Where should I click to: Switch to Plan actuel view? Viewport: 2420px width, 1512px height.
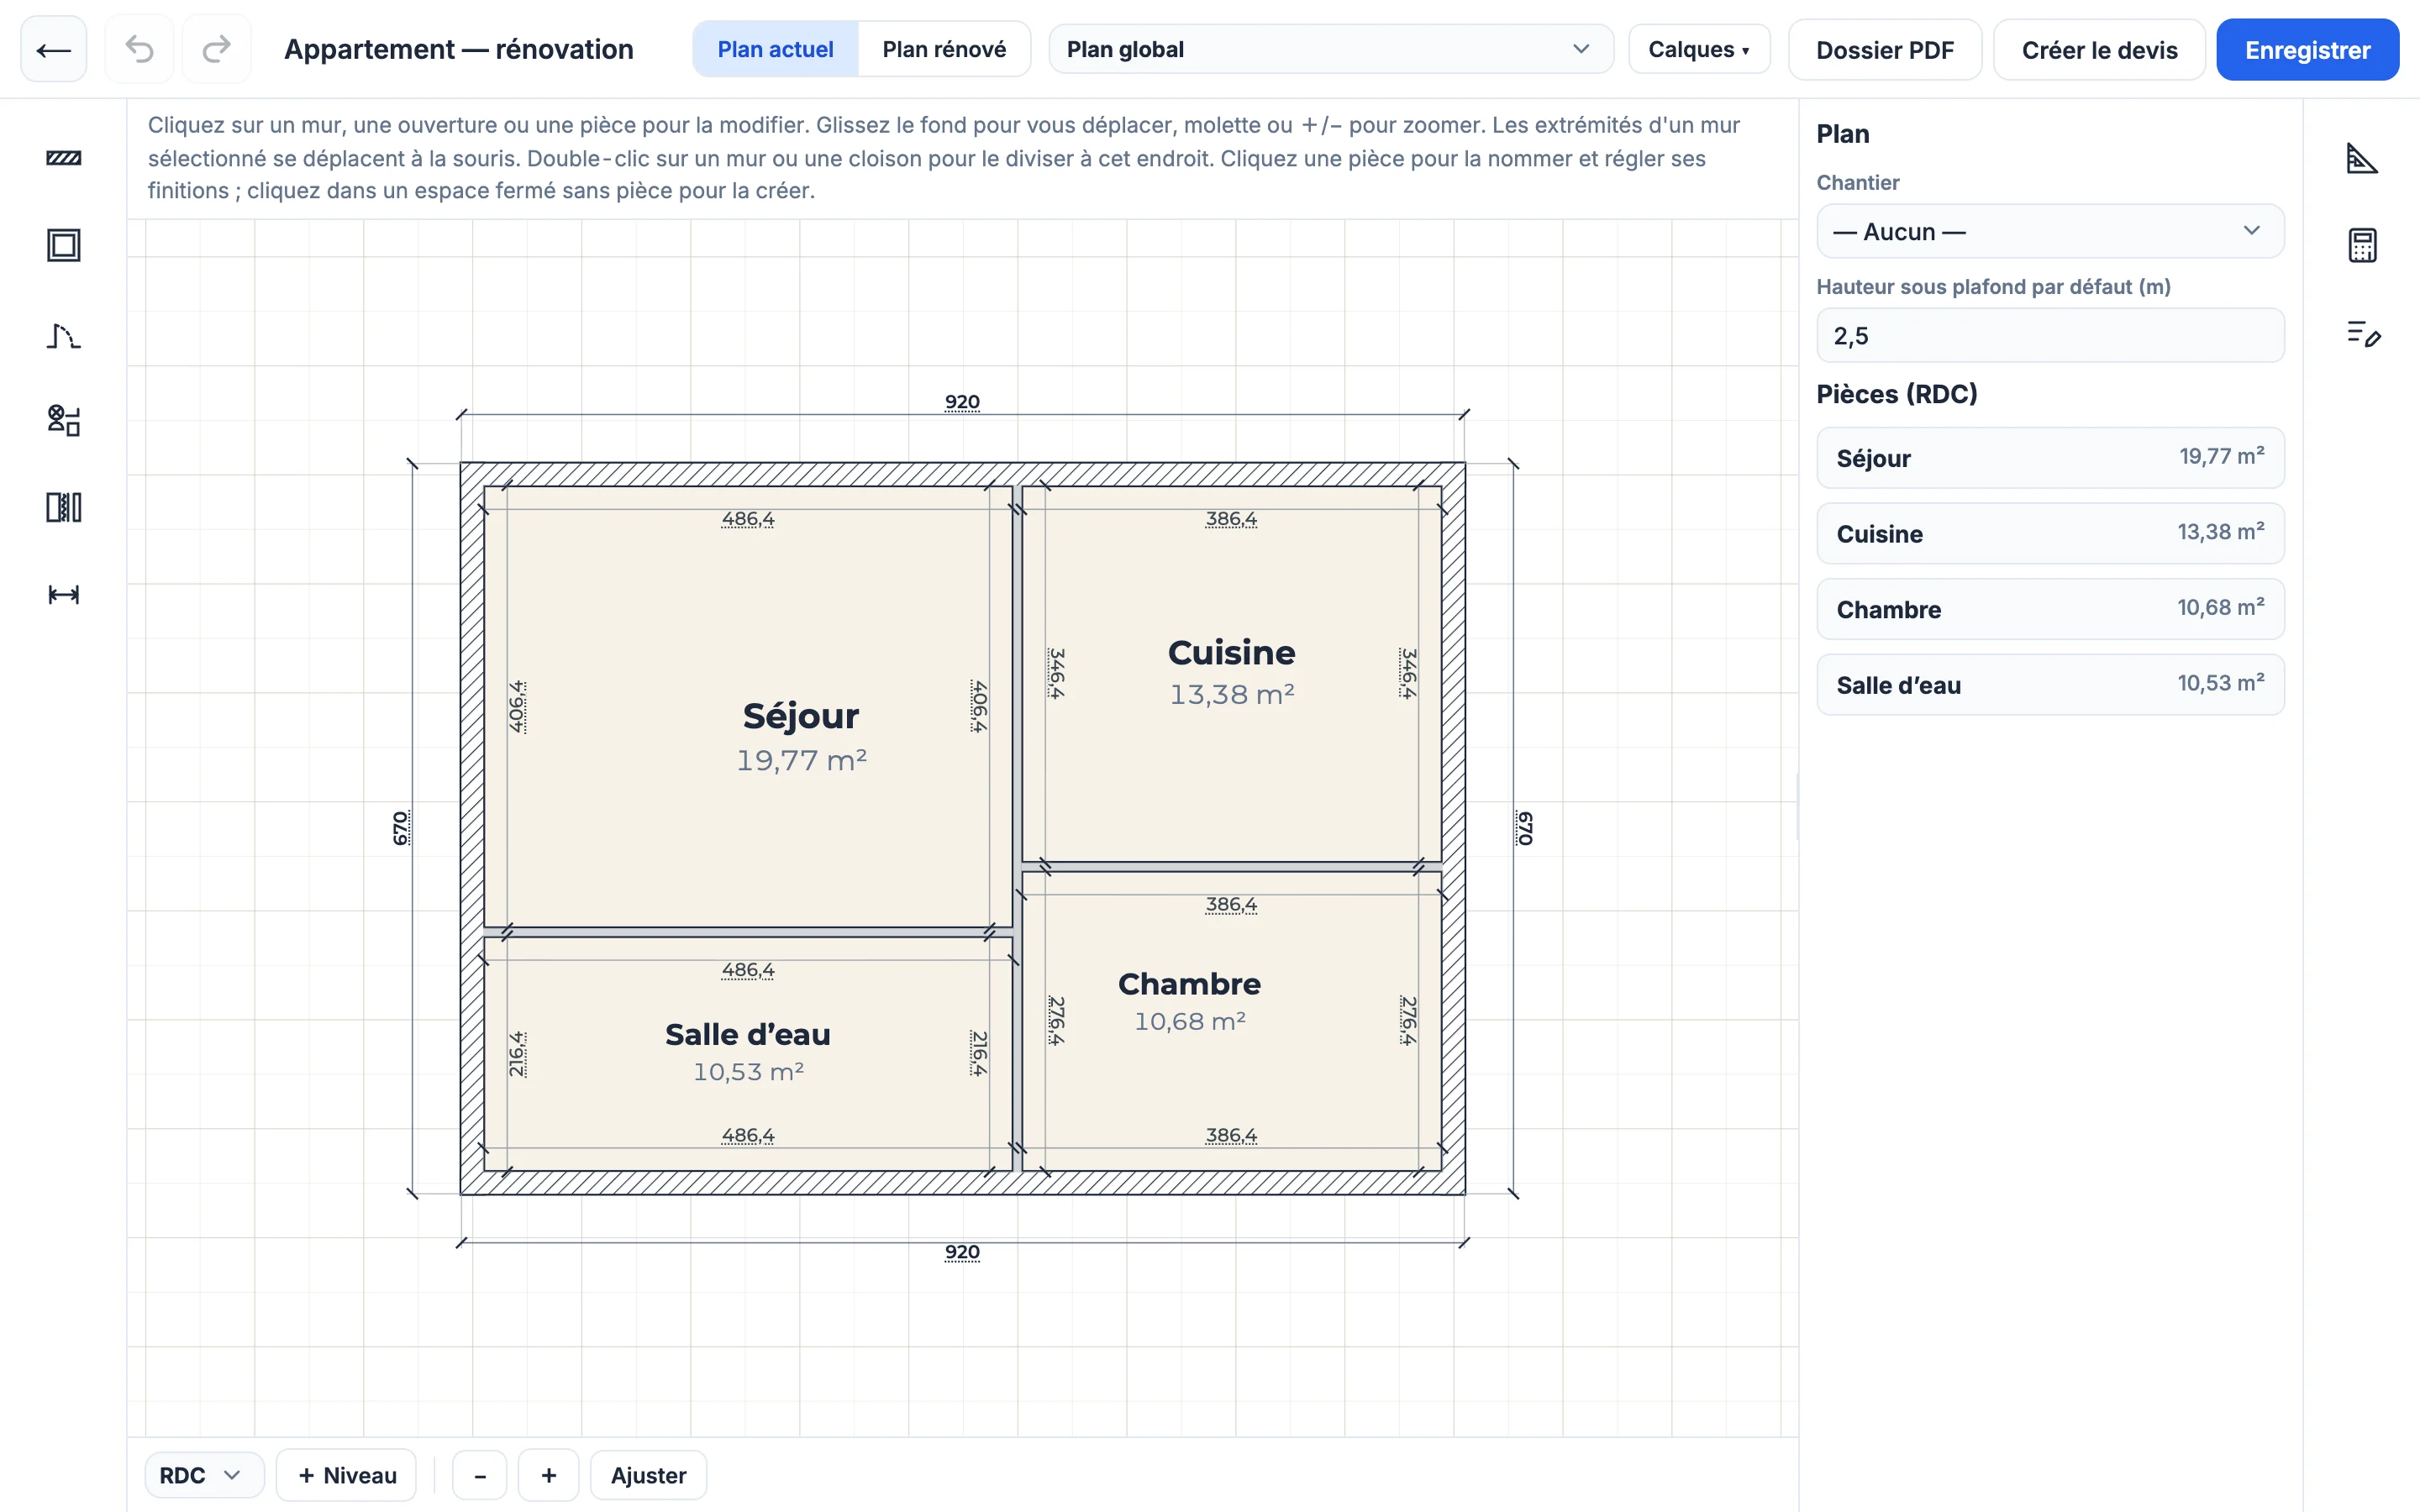coord(775,49)
